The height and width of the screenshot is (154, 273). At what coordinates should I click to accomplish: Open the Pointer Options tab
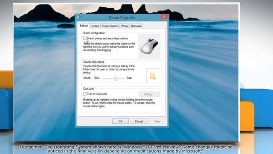pyautogui.click(x=110, y=26)
